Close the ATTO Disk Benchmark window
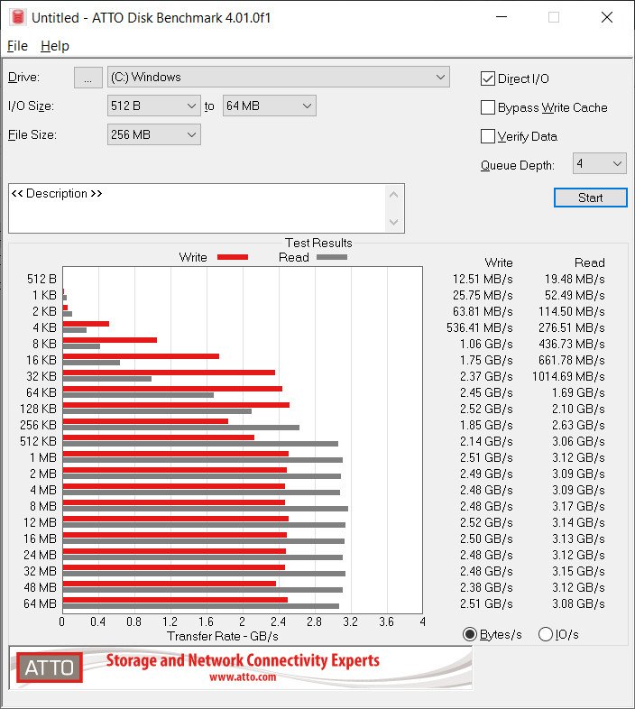Image resolution: width=635 pixels, height=709 pixels. pyautogui.click(x=606, y=17)
